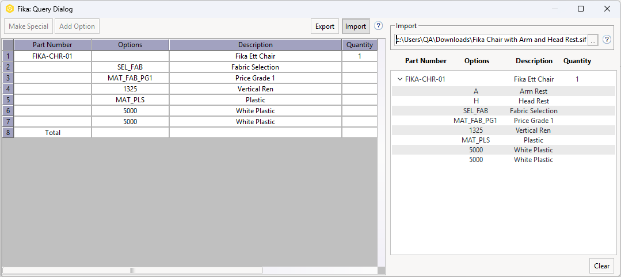This screenshot has height=277, width=621.
Task: Select the Price Grade 1 row in import tree
Action: tap(504, 121)
